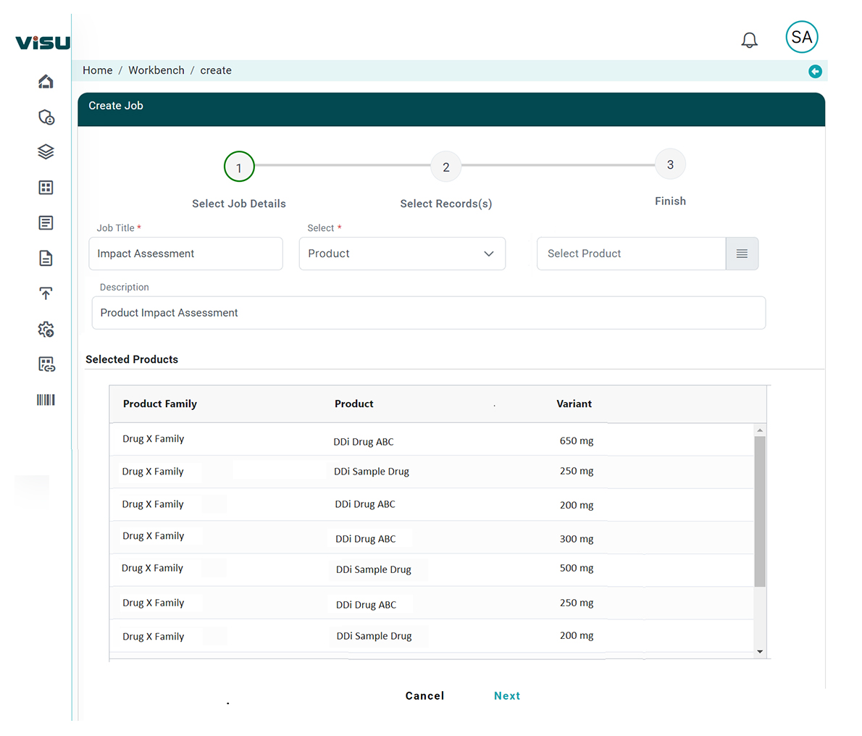Open the gear settings sidebar icon
862x736 pixels.
click(46, 330)
